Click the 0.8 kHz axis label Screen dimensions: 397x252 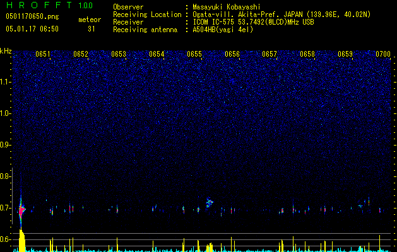pos(5,176)
